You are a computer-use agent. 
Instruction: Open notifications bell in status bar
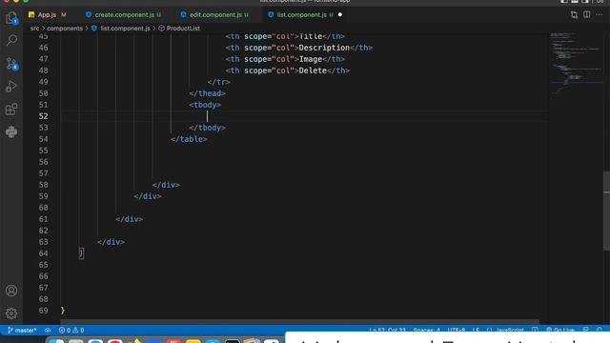600,331
